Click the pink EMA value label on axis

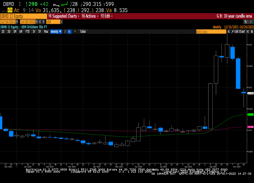pyautogui.click(x=251, y=127)
